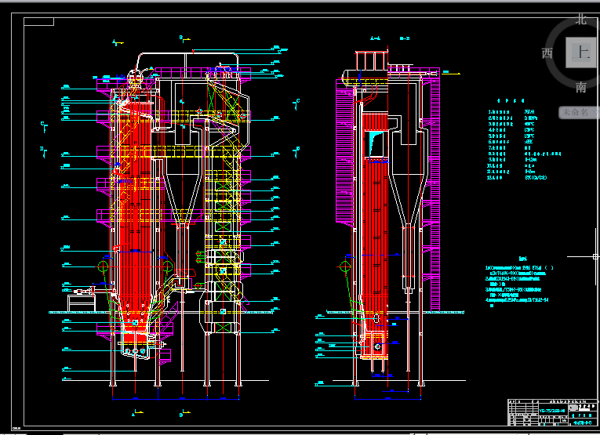Select the white pump unit at the lower left
Screen dimensions: 600x435
[80, 299]
